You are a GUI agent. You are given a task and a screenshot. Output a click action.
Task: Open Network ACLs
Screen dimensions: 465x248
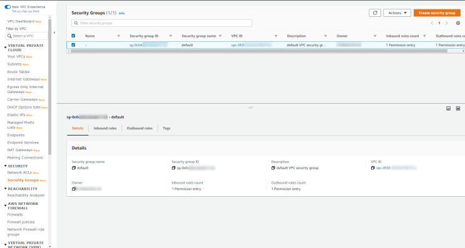pyautogui.click(x=19, y=172)
